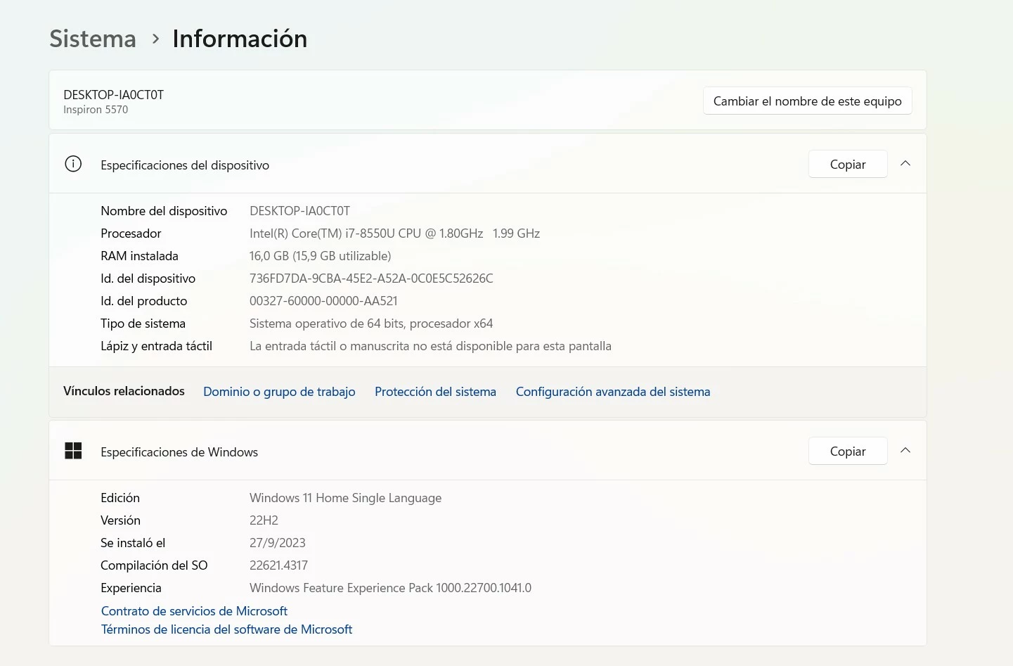Collapse the Especificaciones del dispositivo section chevron

pos(905,164)
